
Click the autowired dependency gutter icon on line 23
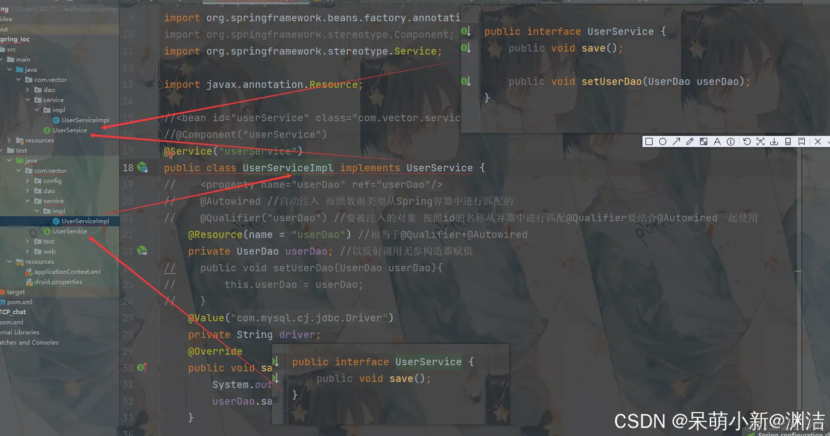click(x=143, y=251)
